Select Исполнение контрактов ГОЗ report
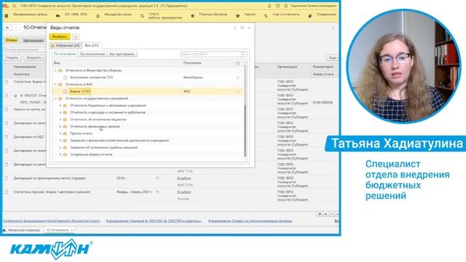 point(91,77)
